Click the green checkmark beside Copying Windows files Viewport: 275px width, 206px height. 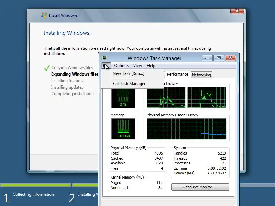[47, 68]
